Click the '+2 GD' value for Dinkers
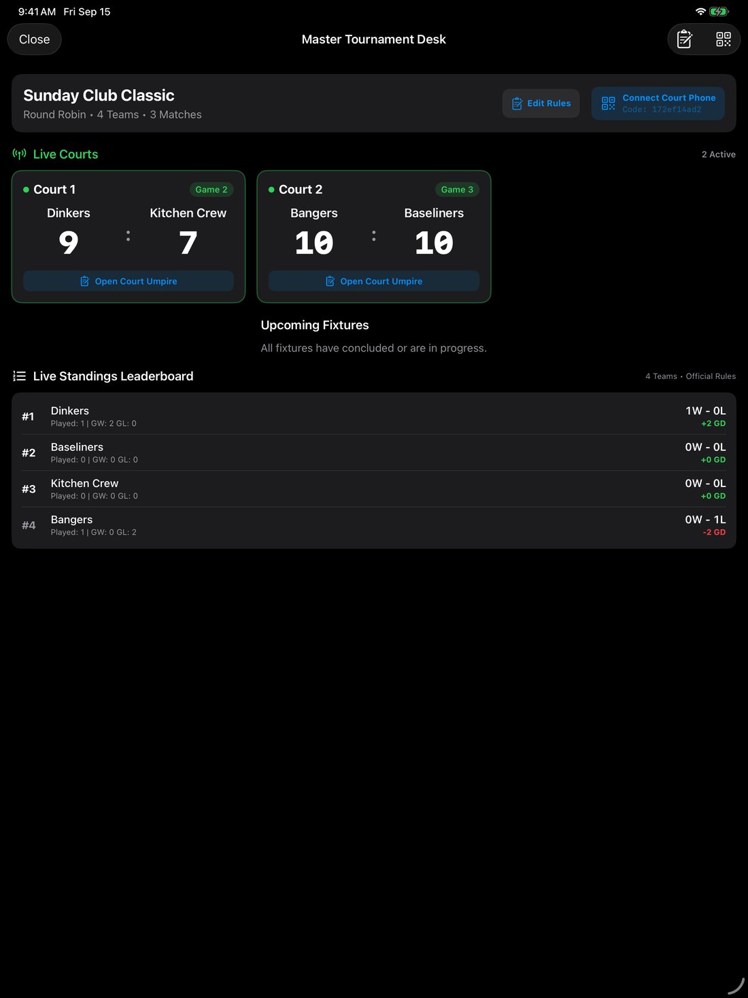The width and height of the screenshot is (748, 998). click(x=713, y=423)
